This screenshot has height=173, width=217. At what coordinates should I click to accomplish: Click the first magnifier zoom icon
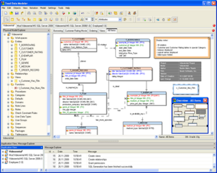point(71,19)
